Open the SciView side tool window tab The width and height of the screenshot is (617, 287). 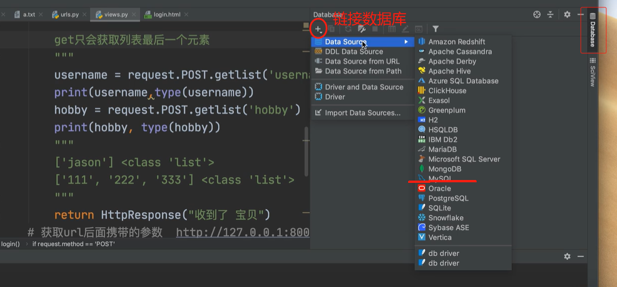[x=593, y=72]
